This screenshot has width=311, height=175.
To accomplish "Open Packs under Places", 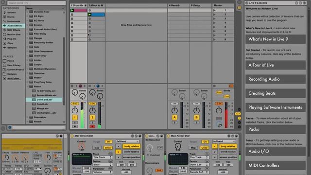I will coord(11,61).
